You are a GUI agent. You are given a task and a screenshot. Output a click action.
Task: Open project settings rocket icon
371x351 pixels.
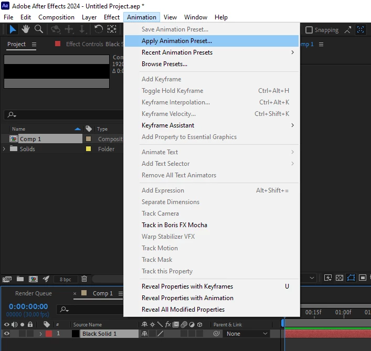click(46, 279)
